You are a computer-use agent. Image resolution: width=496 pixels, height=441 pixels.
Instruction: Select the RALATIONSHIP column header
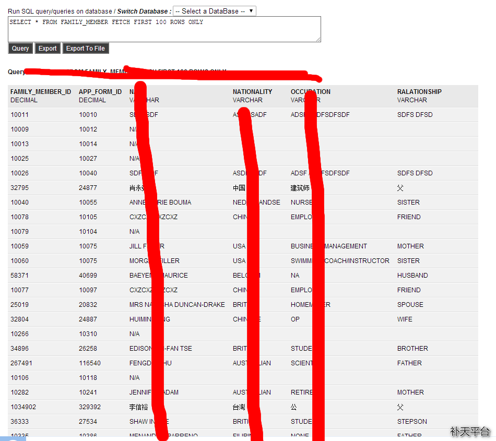click(419, 92)
